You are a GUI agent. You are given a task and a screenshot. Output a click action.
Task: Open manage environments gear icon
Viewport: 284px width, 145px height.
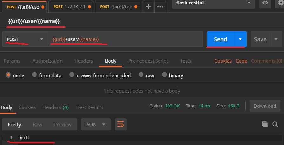pyautogui.click(x=281, y=3)
